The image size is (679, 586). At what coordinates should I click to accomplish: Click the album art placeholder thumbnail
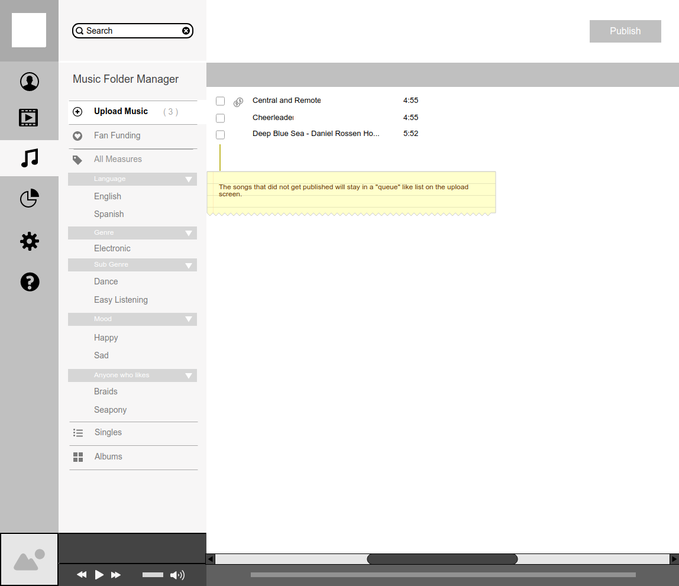[x=29, y=559]
